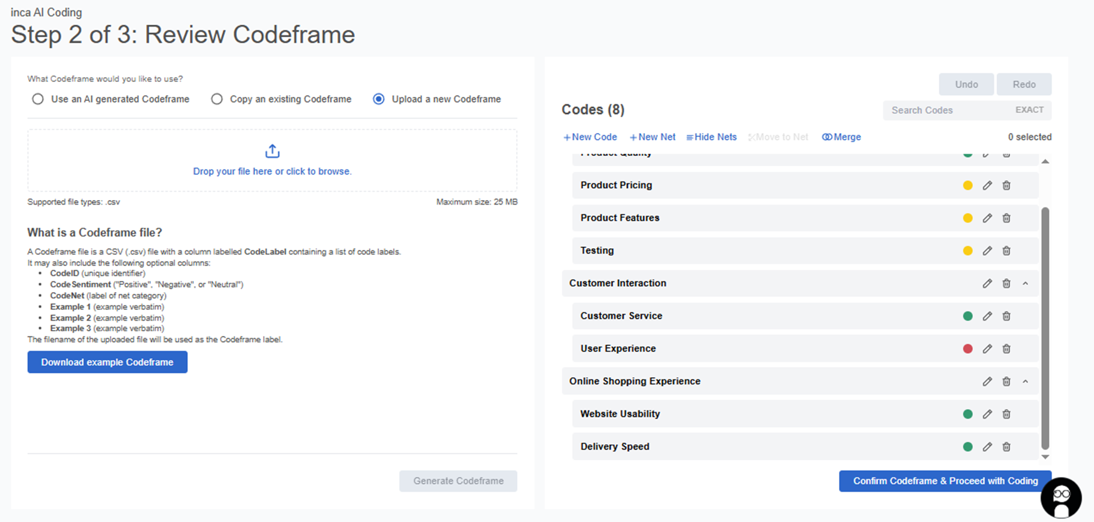Collapse the Customer Interaction net

pos(1025,284)
